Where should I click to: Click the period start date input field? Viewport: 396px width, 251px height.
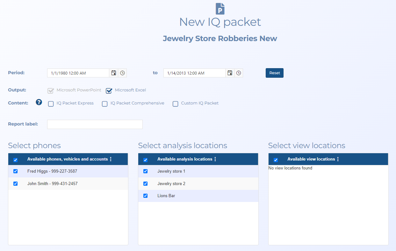78,73
